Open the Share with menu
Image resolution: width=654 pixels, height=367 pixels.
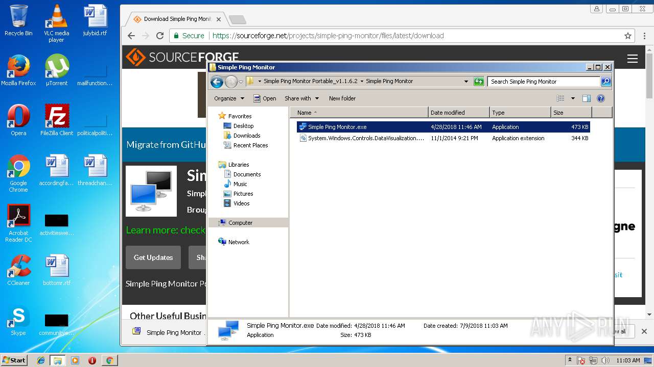301,98
